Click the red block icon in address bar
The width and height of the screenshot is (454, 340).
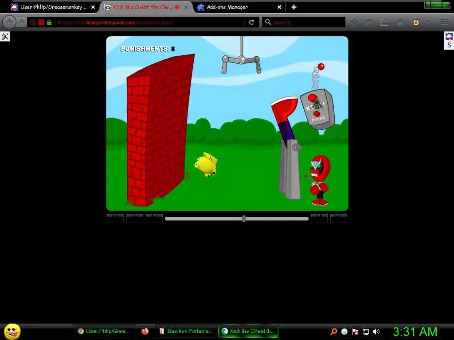[41, 22]
